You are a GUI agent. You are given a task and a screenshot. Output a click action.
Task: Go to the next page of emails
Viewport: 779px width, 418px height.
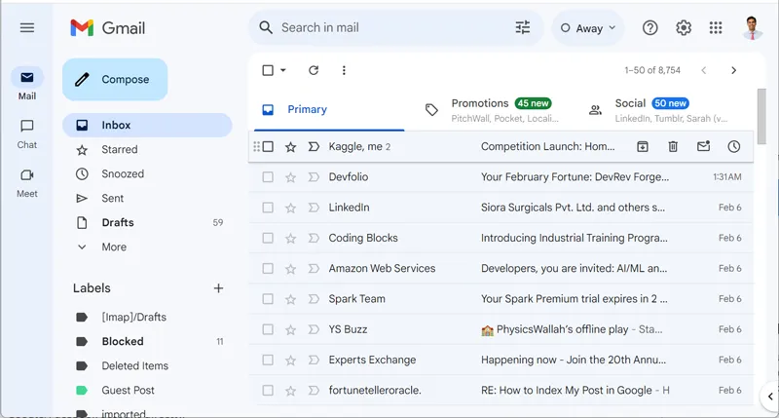(x=734, y=70)
